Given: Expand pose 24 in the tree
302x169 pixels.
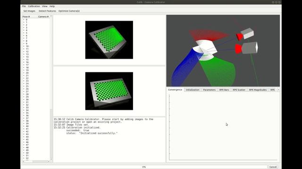Looking at the screenshot, I should [x=24, y=84].
